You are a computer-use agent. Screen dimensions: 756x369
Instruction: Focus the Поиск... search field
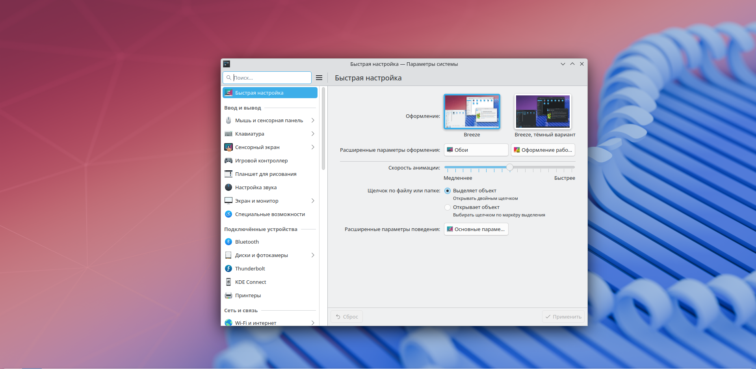coord(267,78)
